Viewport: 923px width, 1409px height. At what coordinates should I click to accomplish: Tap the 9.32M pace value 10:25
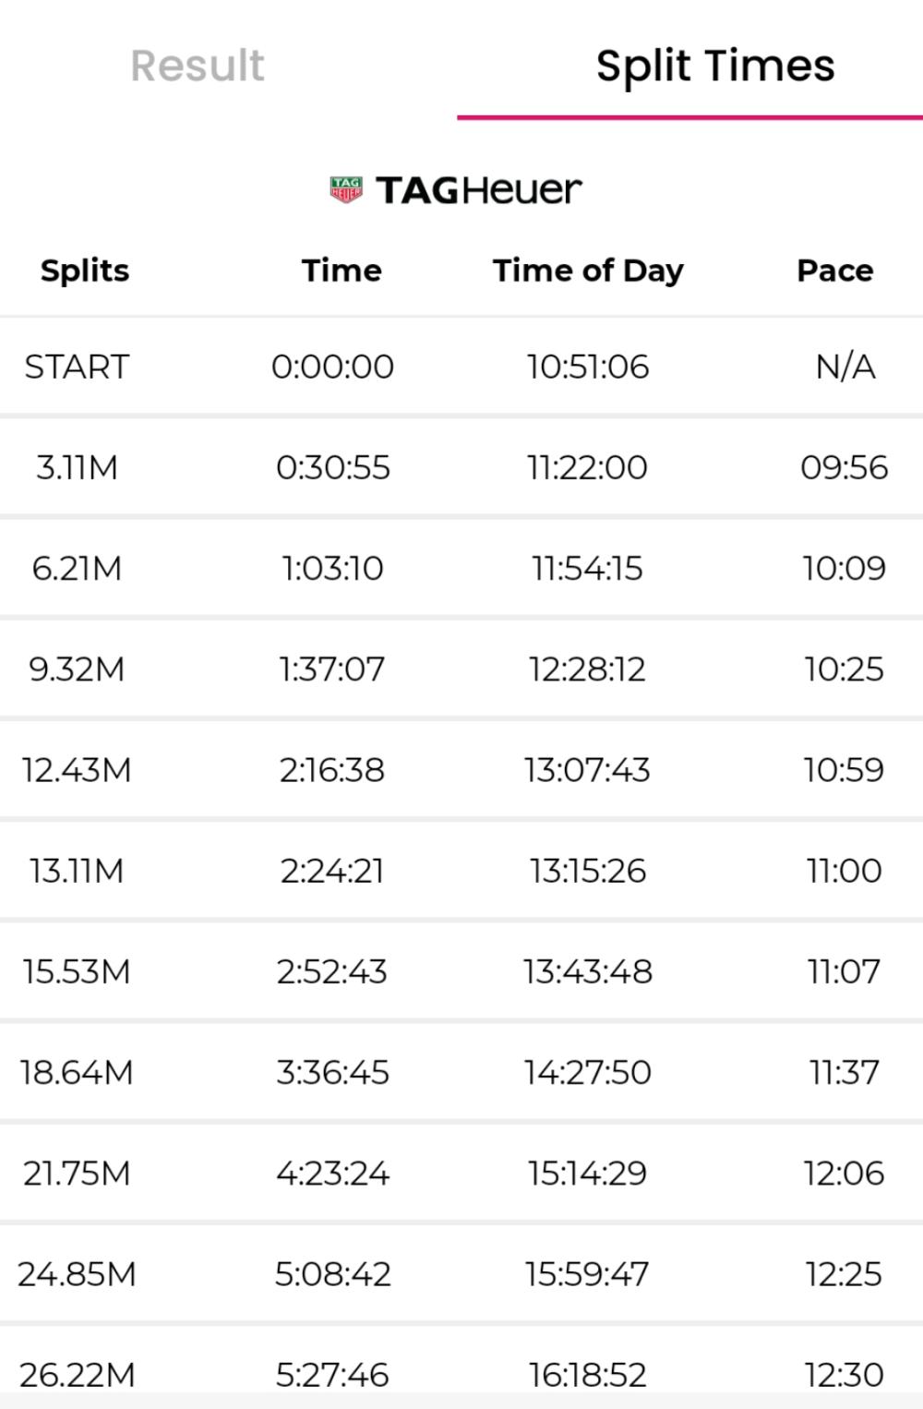point(844,668)
